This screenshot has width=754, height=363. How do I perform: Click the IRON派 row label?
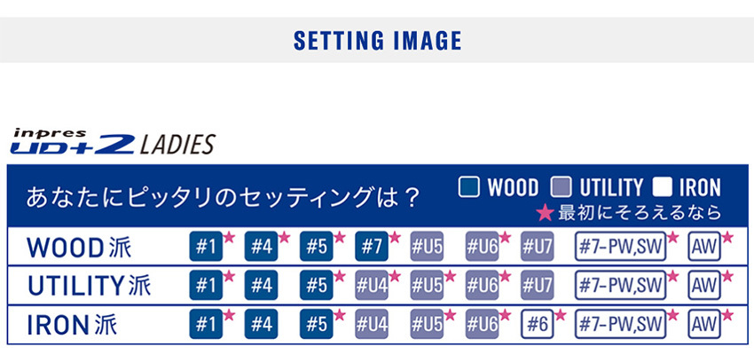72,325
